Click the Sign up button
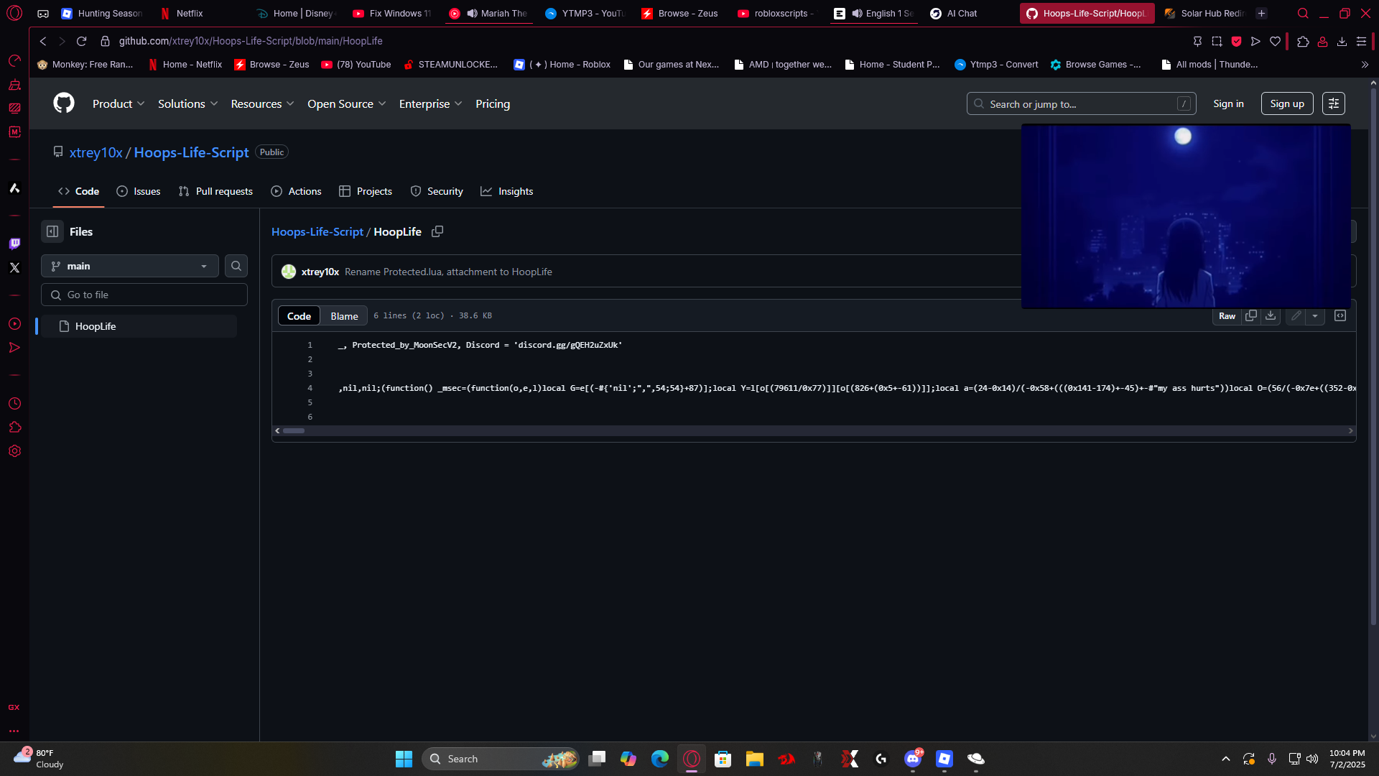Viewport: 1379px width, 776px height. [x=1287, y=103]
